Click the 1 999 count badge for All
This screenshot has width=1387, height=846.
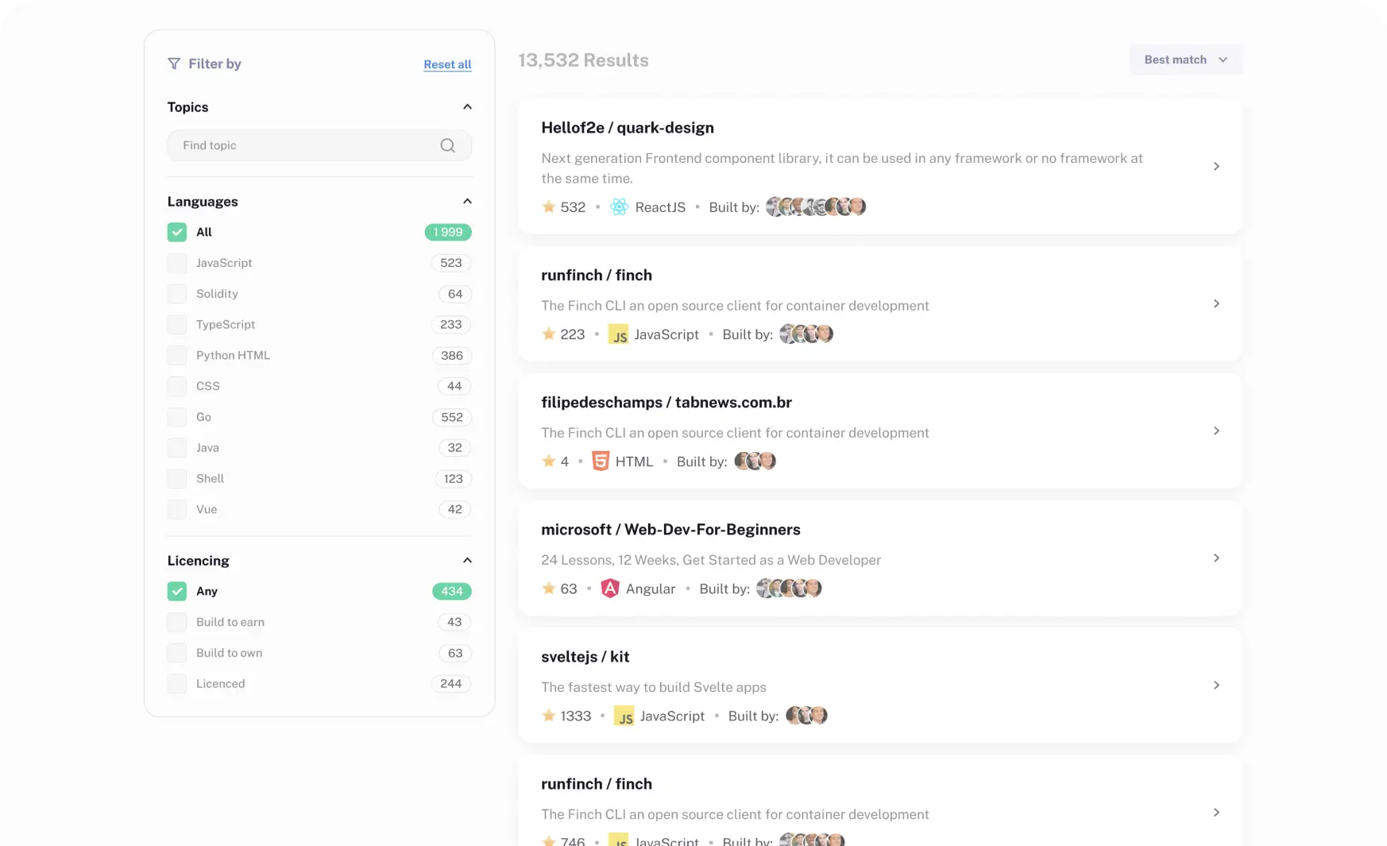[x=448, y=232]
